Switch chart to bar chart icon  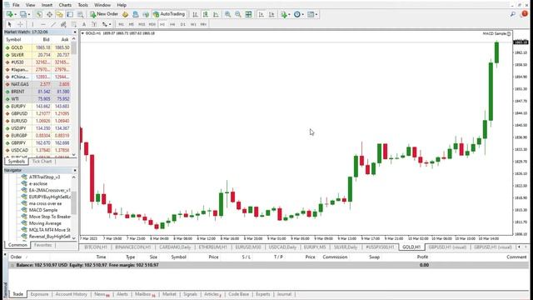pos(195,14)
